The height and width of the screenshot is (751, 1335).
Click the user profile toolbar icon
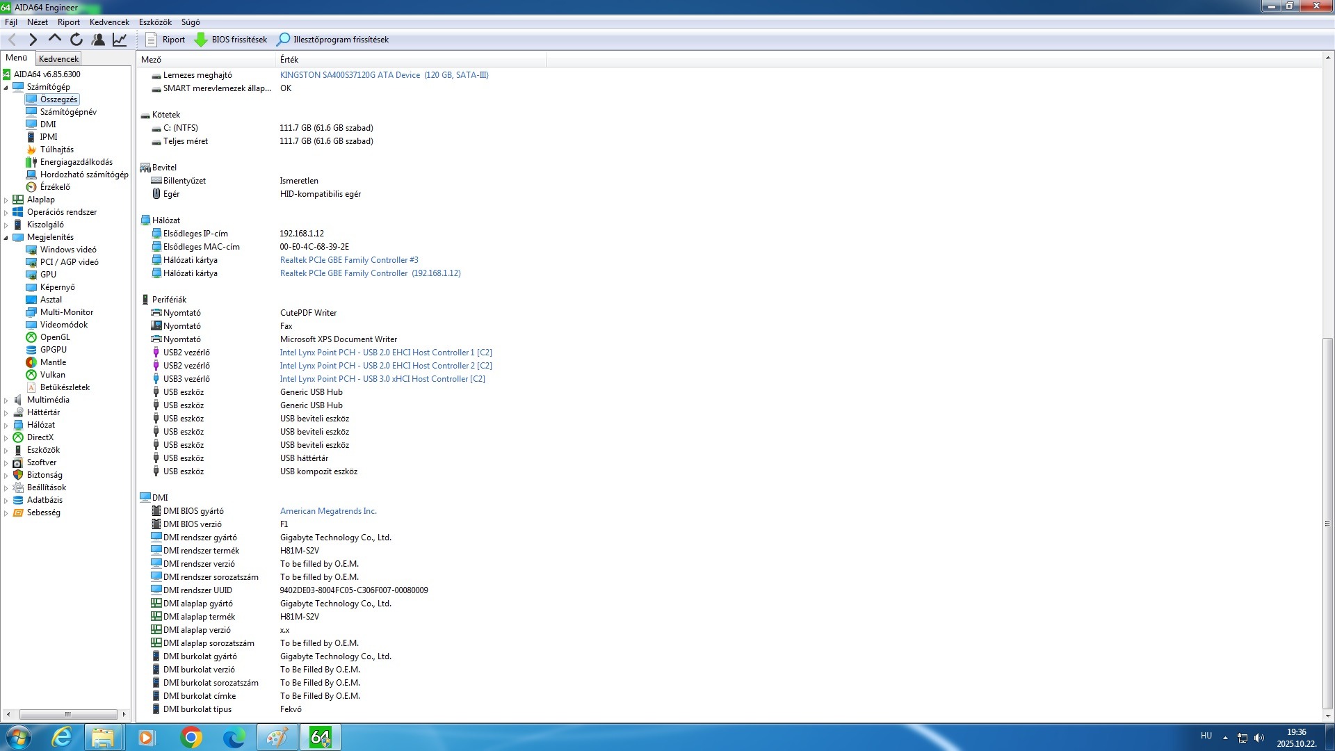tap(98, 40)
